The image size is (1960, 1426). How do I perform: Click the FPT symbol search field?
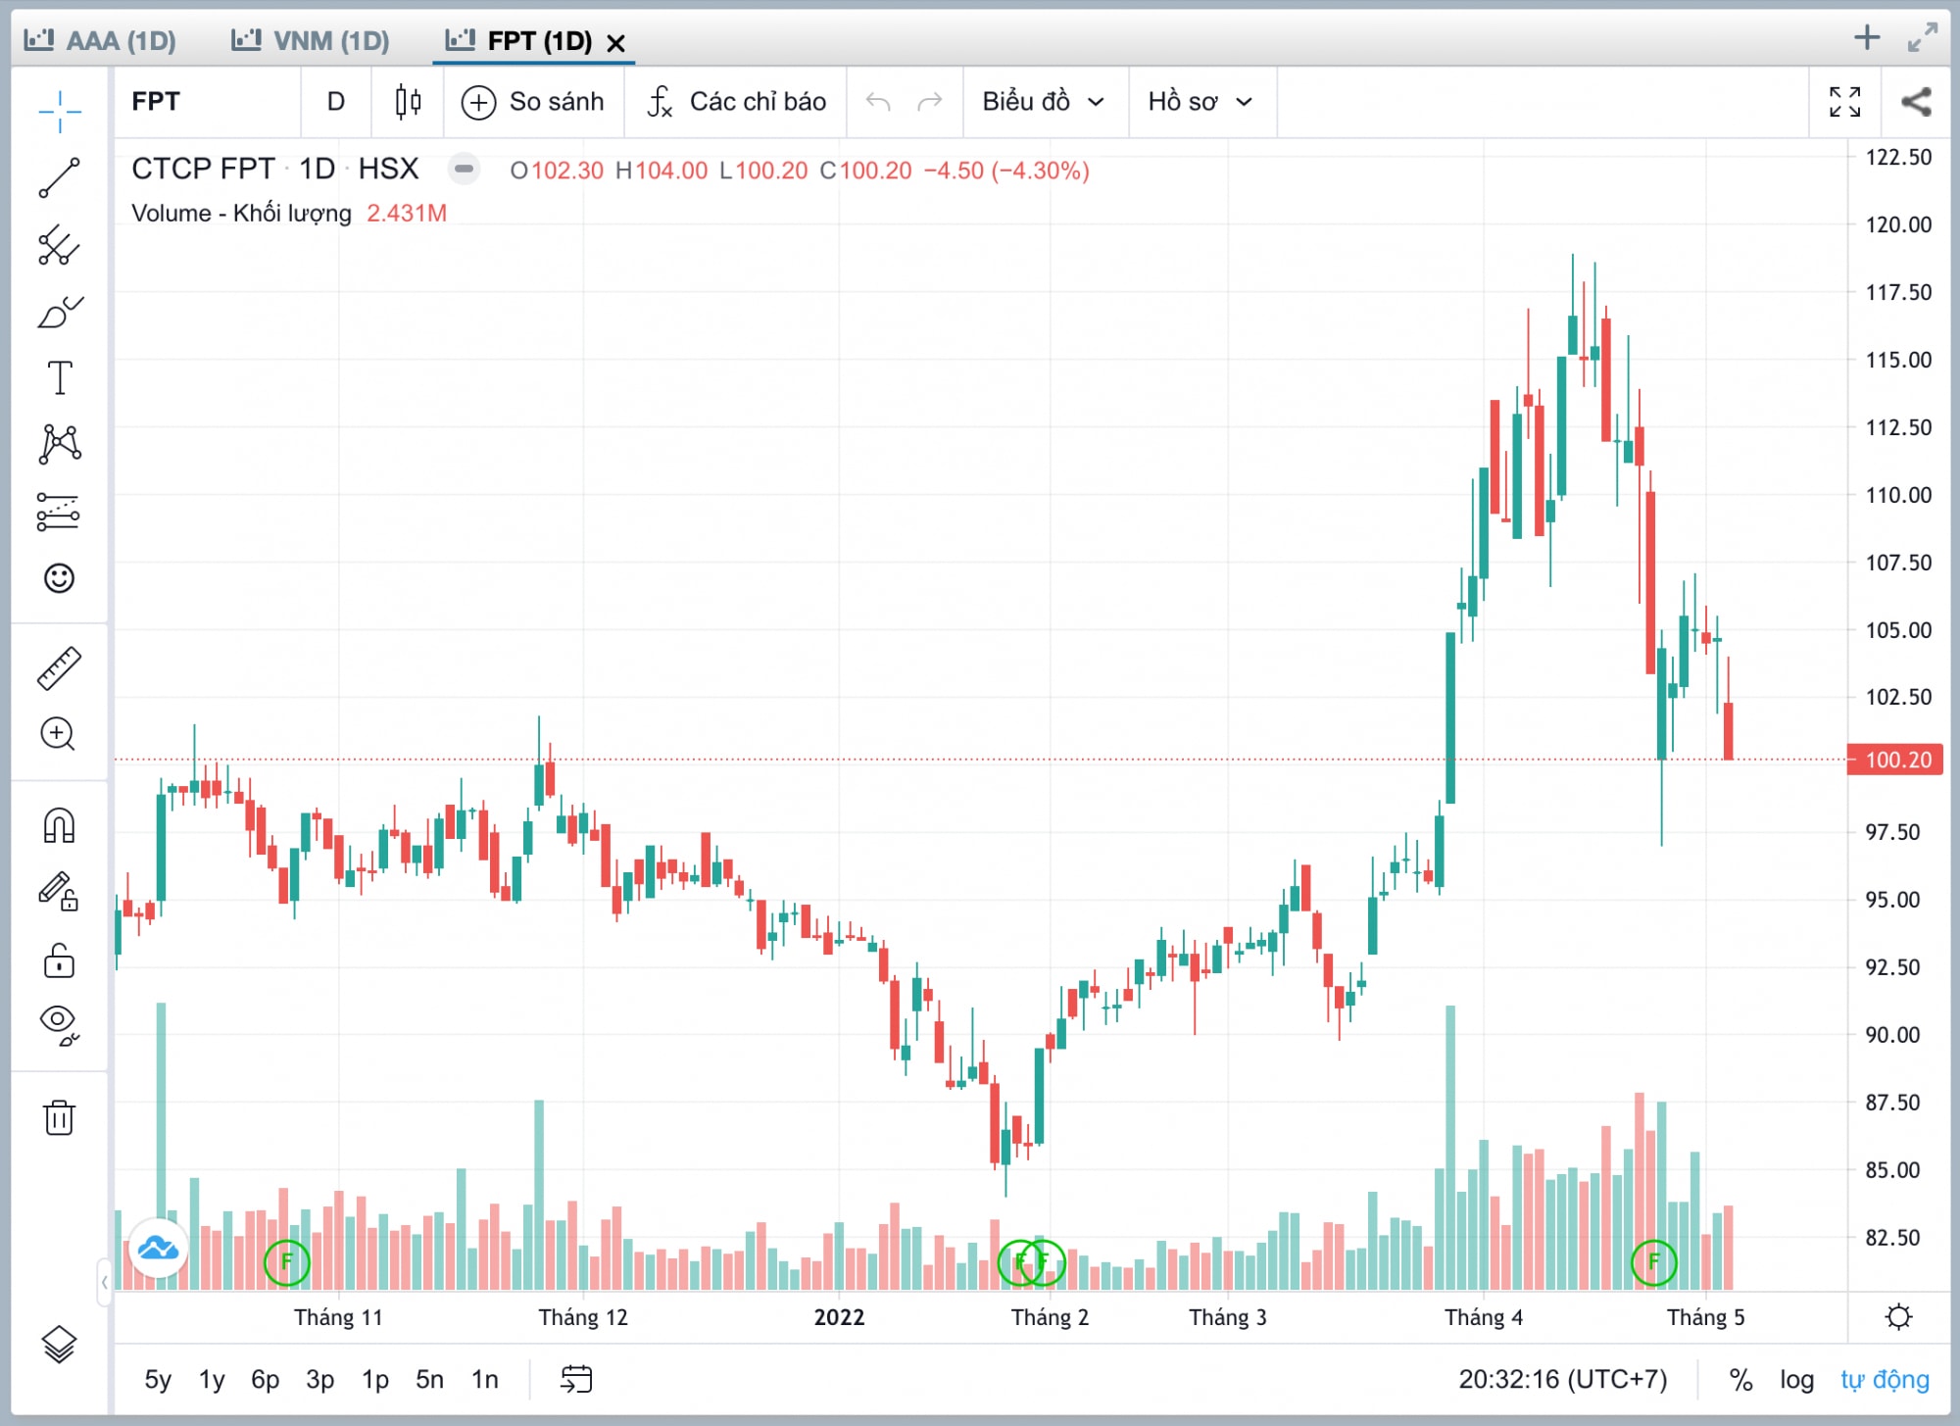tap(208, 102)
